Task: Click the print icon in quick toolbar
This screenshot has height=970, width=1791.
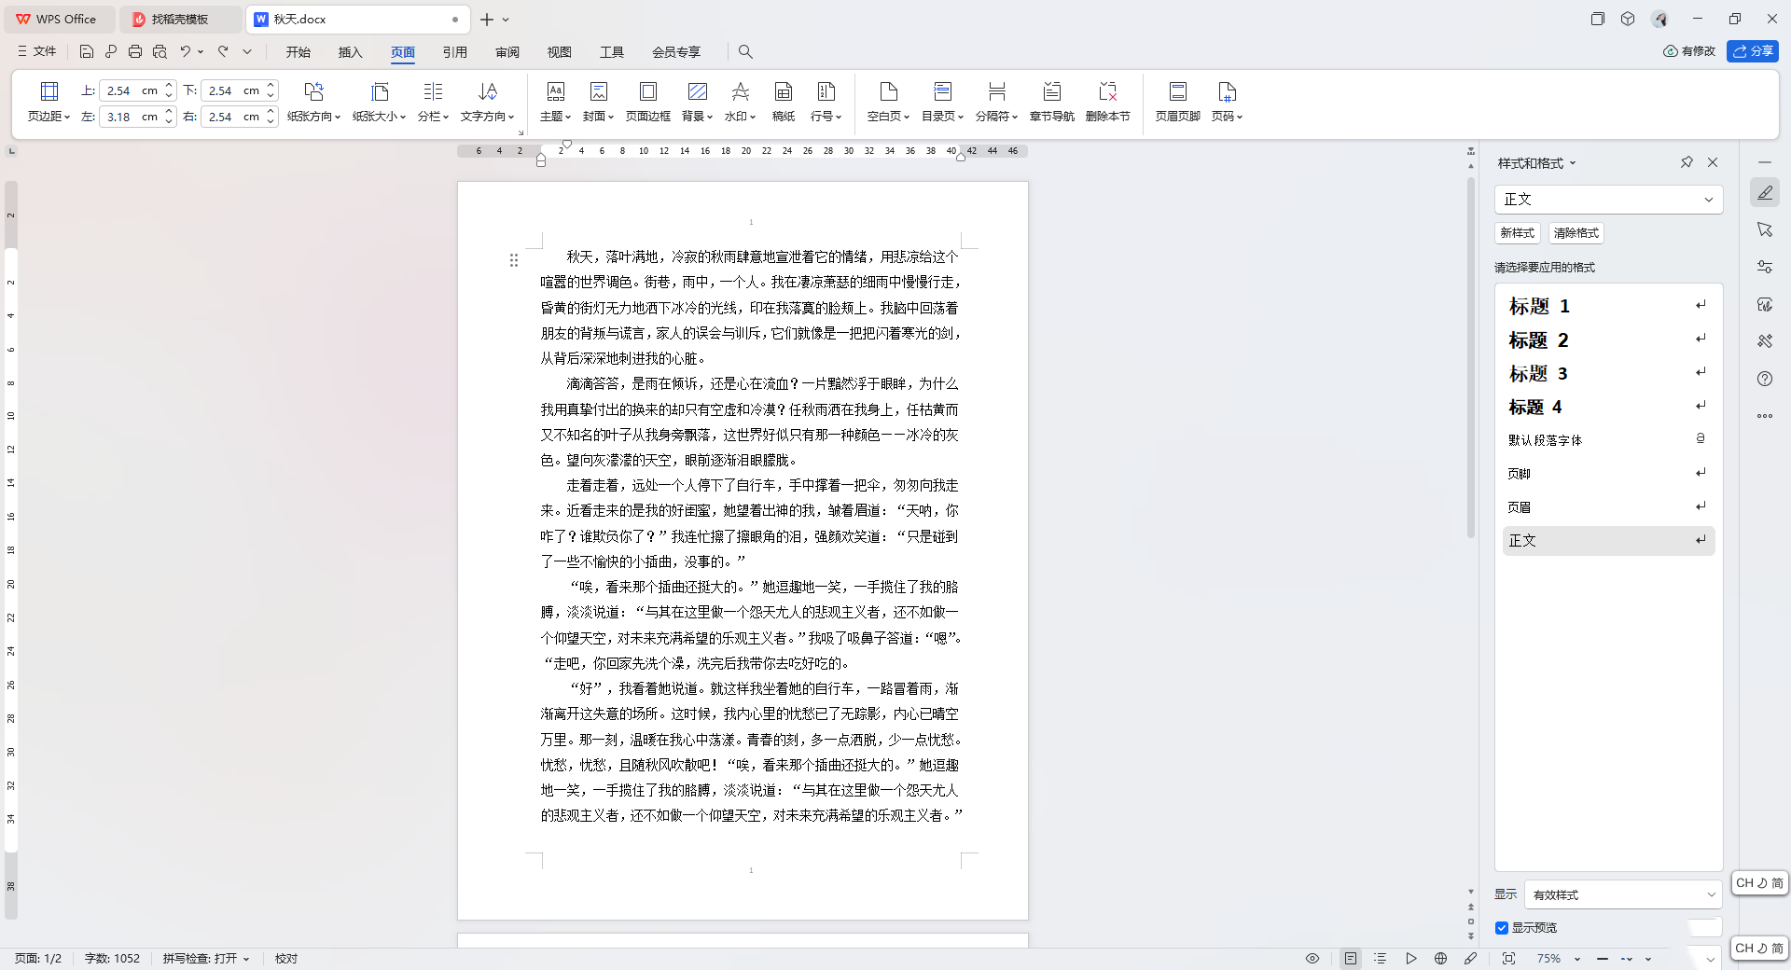Action: (135, 51)
